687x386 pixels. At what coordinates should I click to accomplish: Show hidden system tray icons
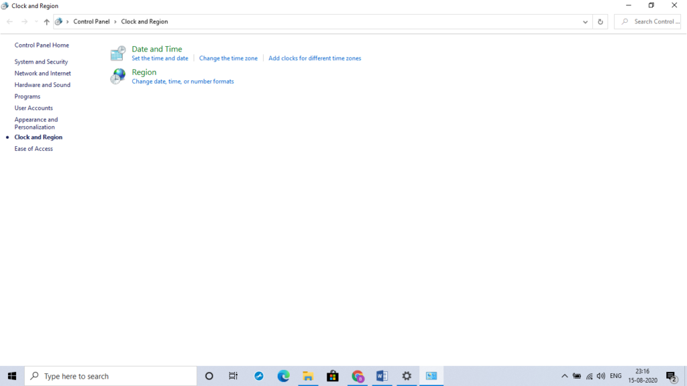tap(564, 376)
